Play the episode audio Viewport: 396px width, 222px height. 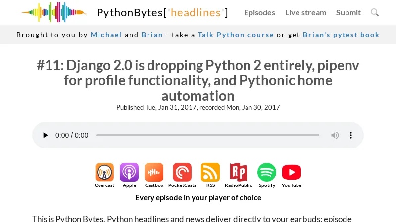pyautogui.click(x=46, y=135)
